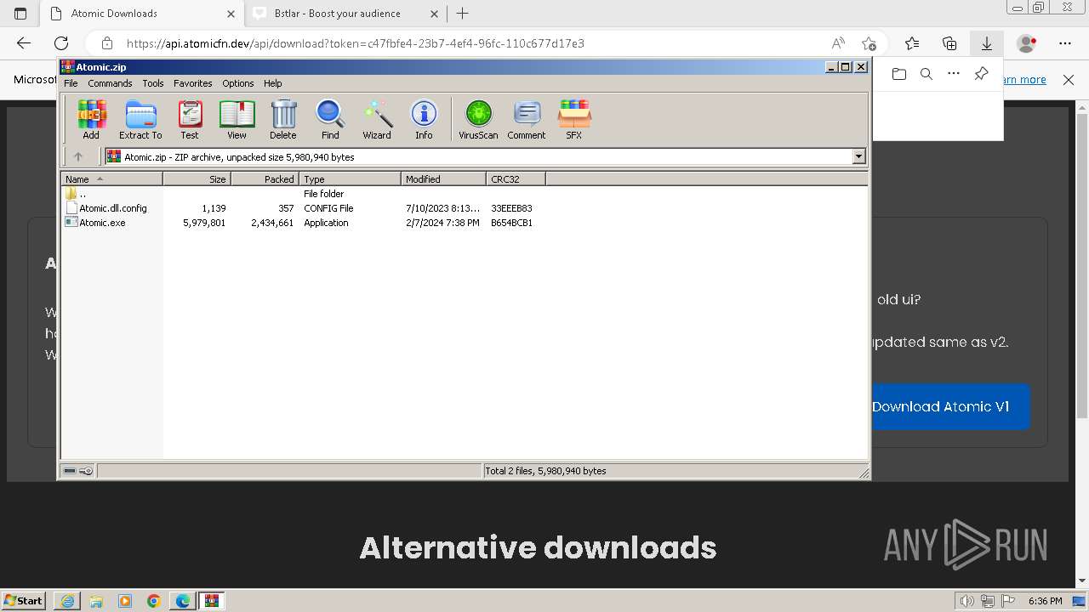Image resolution: width=1089 pixels, height=612 pixels.
Task: Sort by CRC32 column header
Action: point(516,179)
